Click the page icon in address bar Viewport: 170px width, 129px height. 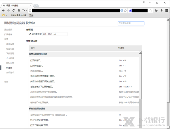(30, 10)
